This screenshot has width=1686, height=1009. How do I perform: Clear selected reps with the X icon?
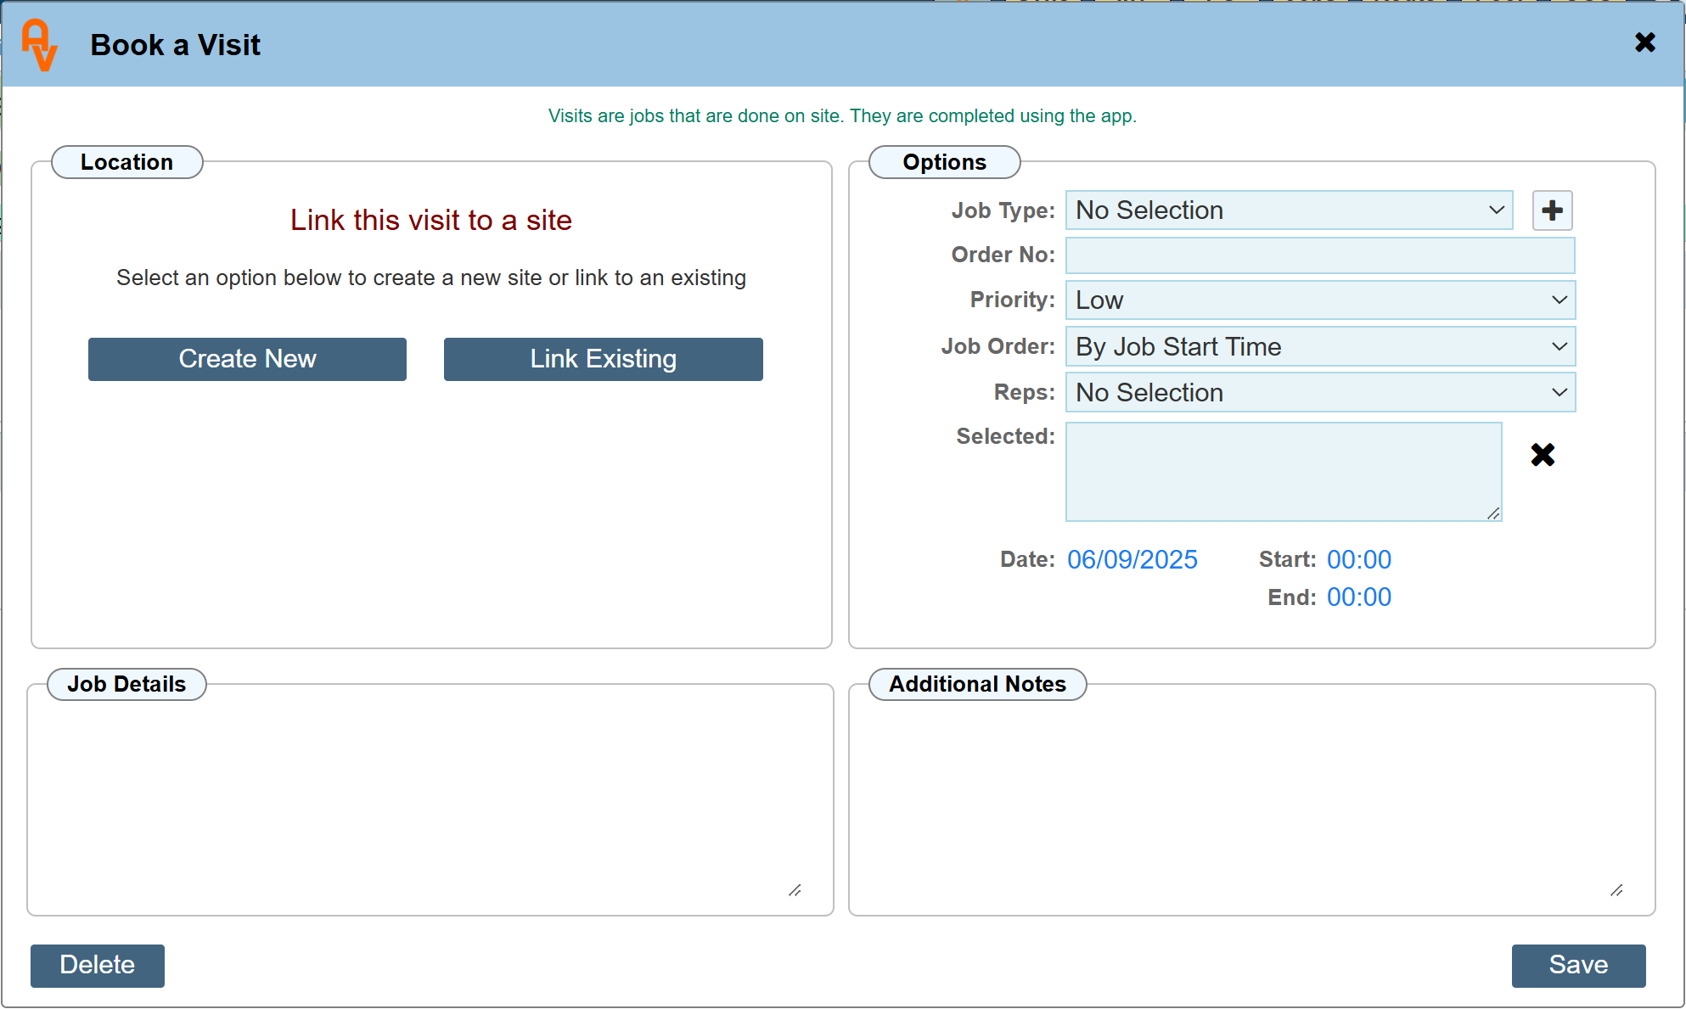[x=1543, y=455]
